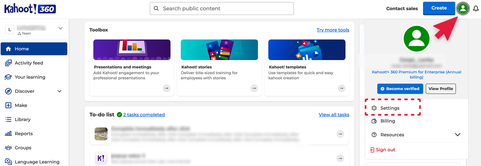Expand the Discover sidebar section
The height and width of the screenshot is (166, 481).
(x=59, y=91)
